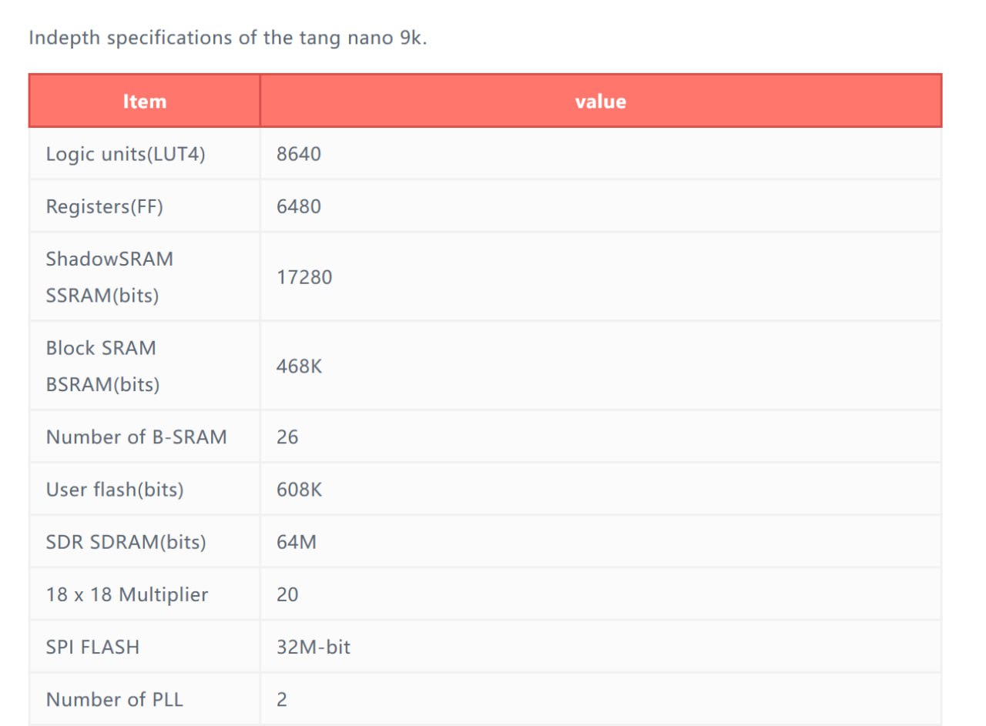Click the ShadowSRAM SSRAM(bits) cell
This screenshot has height=726, width=986.
click(109, 277)
